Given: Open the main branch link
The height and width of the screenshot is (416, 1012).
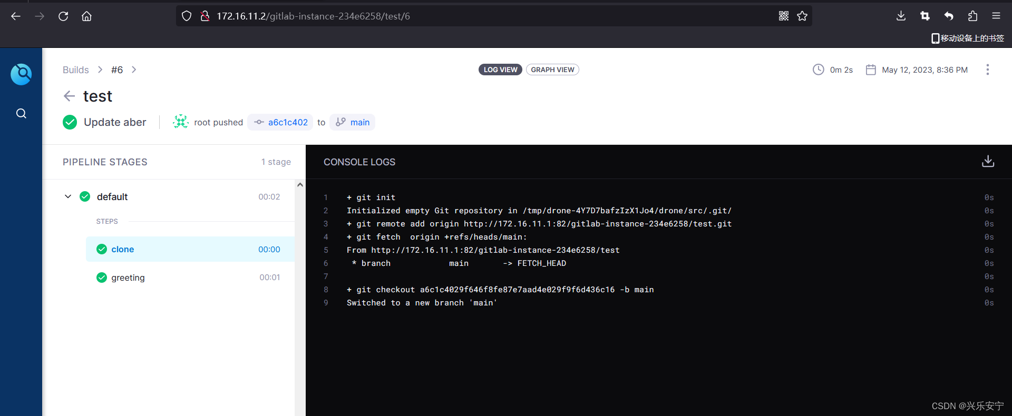Looking at the screenshot, I should point(353,122).
